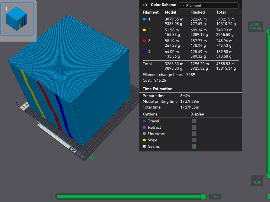The width and height of the screenshot is (270, 202).
Task: Click the light blue filament 1 swatch
Action: point(144,19)
